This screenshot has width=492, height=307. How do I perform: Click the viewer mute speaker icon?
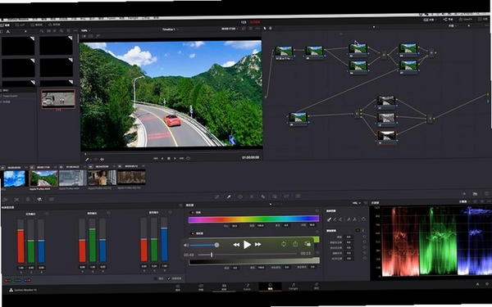[x=102, y=159]
